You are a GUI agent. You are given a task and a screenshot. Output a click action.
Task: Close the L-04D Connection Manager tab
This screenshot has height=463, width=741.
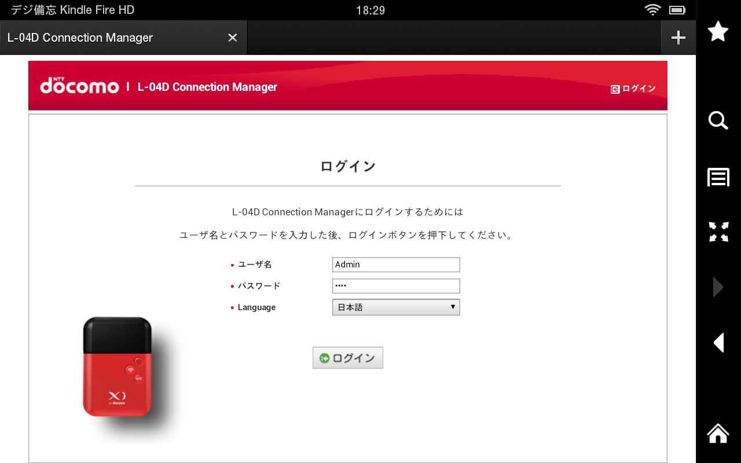coord(232,38)
